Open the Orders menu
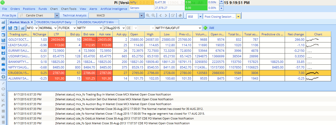The image size is (336, 125). (x=15, y=9)
